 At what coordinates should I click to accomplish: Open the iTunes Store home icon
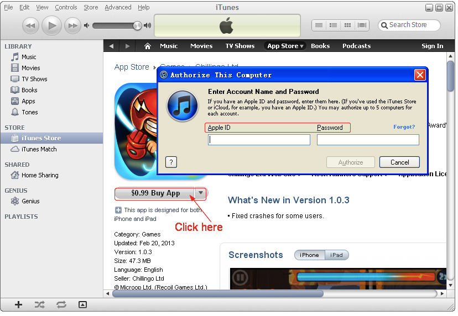click(148, 46)
